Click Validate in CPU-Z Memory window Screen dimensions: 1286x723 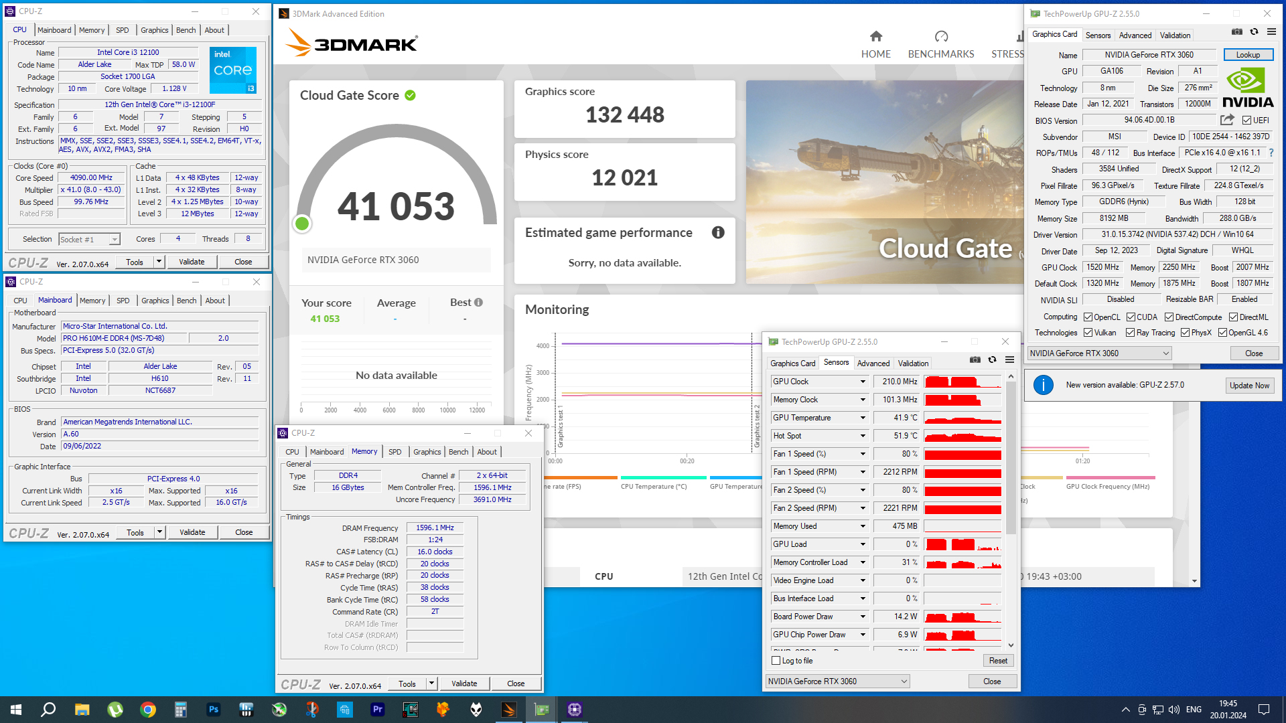464,684
